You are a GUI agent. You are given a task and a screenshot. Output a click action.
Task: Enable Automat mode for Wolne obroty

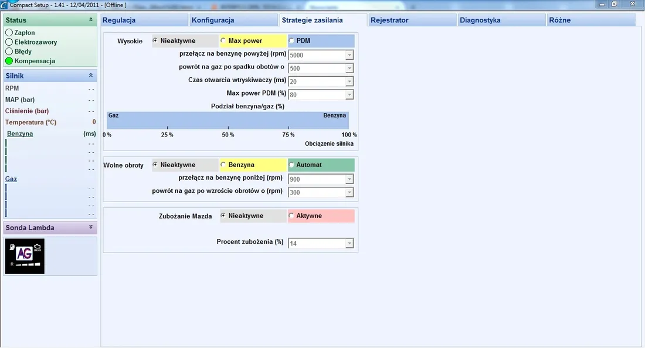point(291,165)
